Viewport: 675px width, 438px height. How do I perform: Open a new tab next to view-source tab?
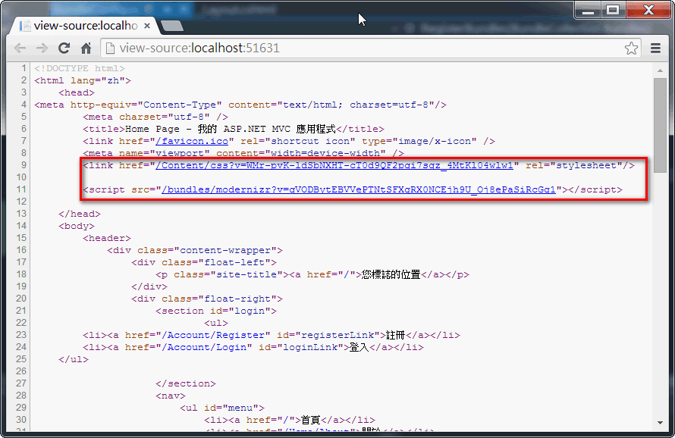(x=172, y=26)
